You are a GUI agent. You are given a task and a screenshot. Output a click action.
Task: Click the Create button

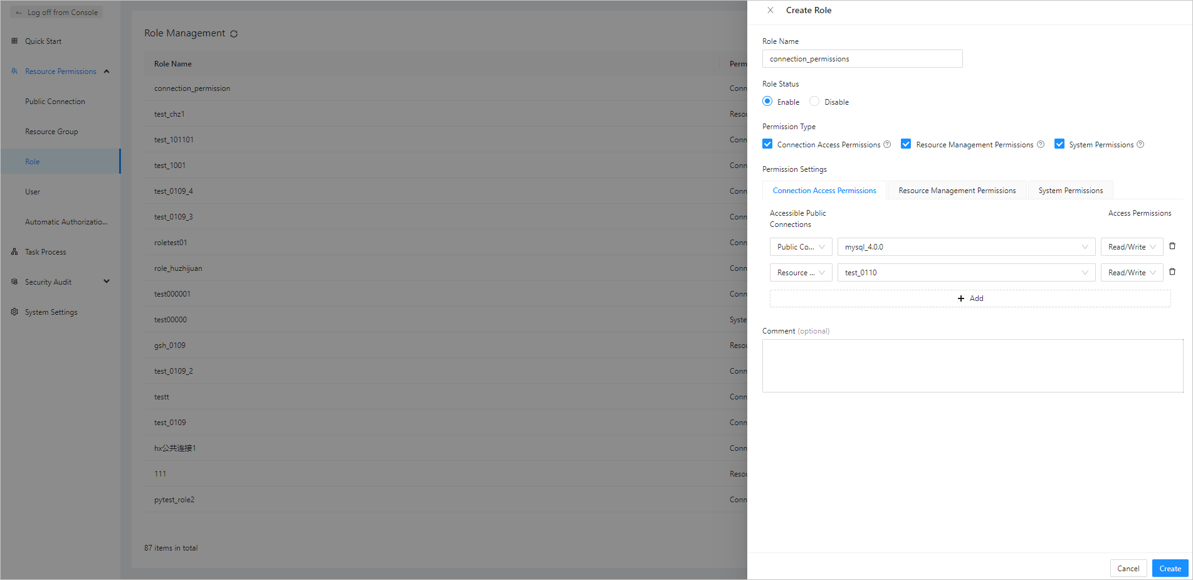point(1170,569)
